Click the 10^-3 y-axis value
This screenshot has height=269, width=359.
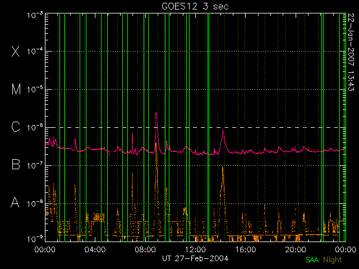click(35, 15)
